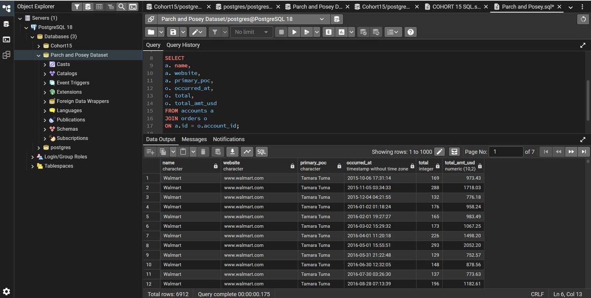
Task: Go to last page of results
Action: (x=584, y=152)
